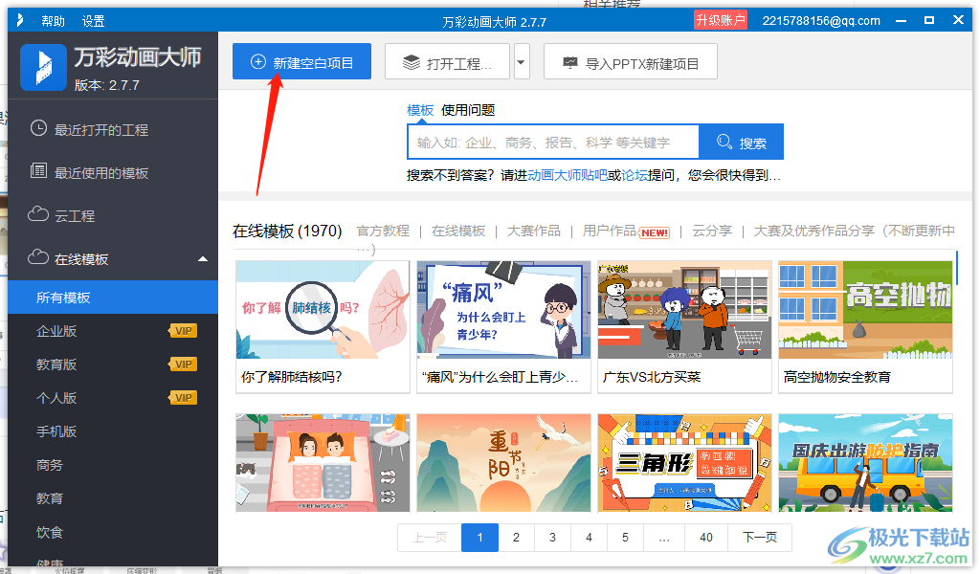Click the keyword search input field
Viewport: 980px width, 574px height.
(553, 142)
